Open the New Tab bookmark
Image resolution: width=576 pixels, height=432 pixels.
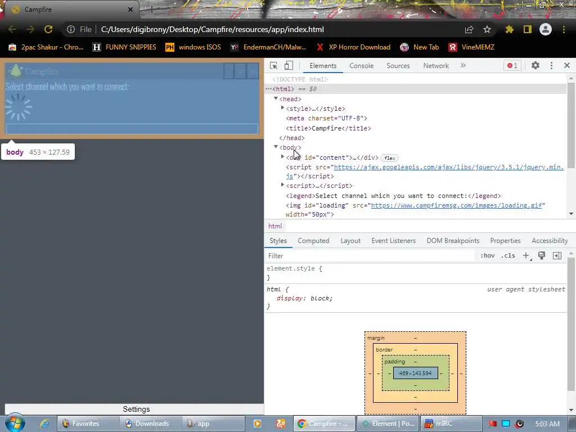420,47
